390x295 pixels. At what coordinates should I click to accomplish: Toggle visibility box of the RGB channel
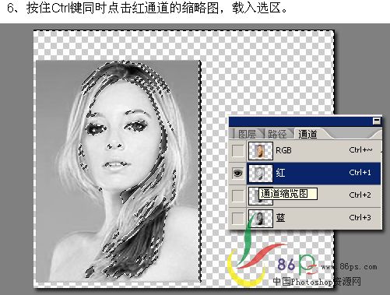pos(237,151)
